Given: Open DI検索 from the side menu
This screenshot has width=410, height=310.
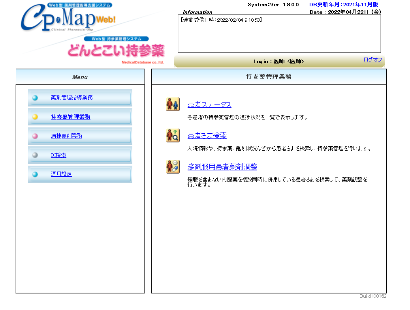Looking at the screenshot, I should tap(58, 155).
